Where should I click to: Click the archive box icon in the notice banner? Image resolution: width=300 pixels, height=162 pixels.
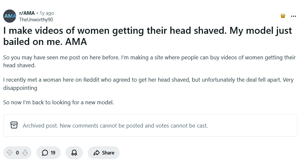click(14, 125)
